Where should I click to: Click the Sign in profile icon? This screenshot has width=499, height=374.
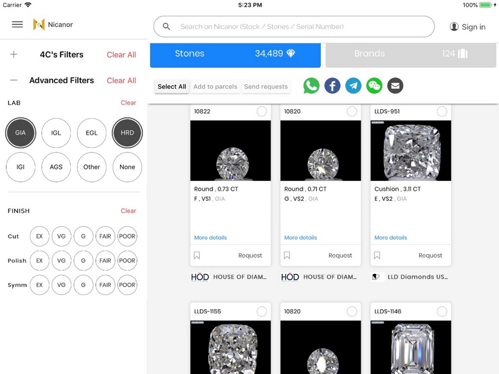click(454, 27)
